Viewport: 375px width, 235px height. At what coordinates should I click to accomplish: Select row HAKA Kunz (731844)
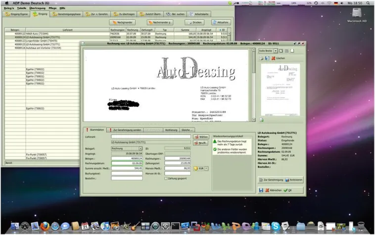(x=116, y=34)
